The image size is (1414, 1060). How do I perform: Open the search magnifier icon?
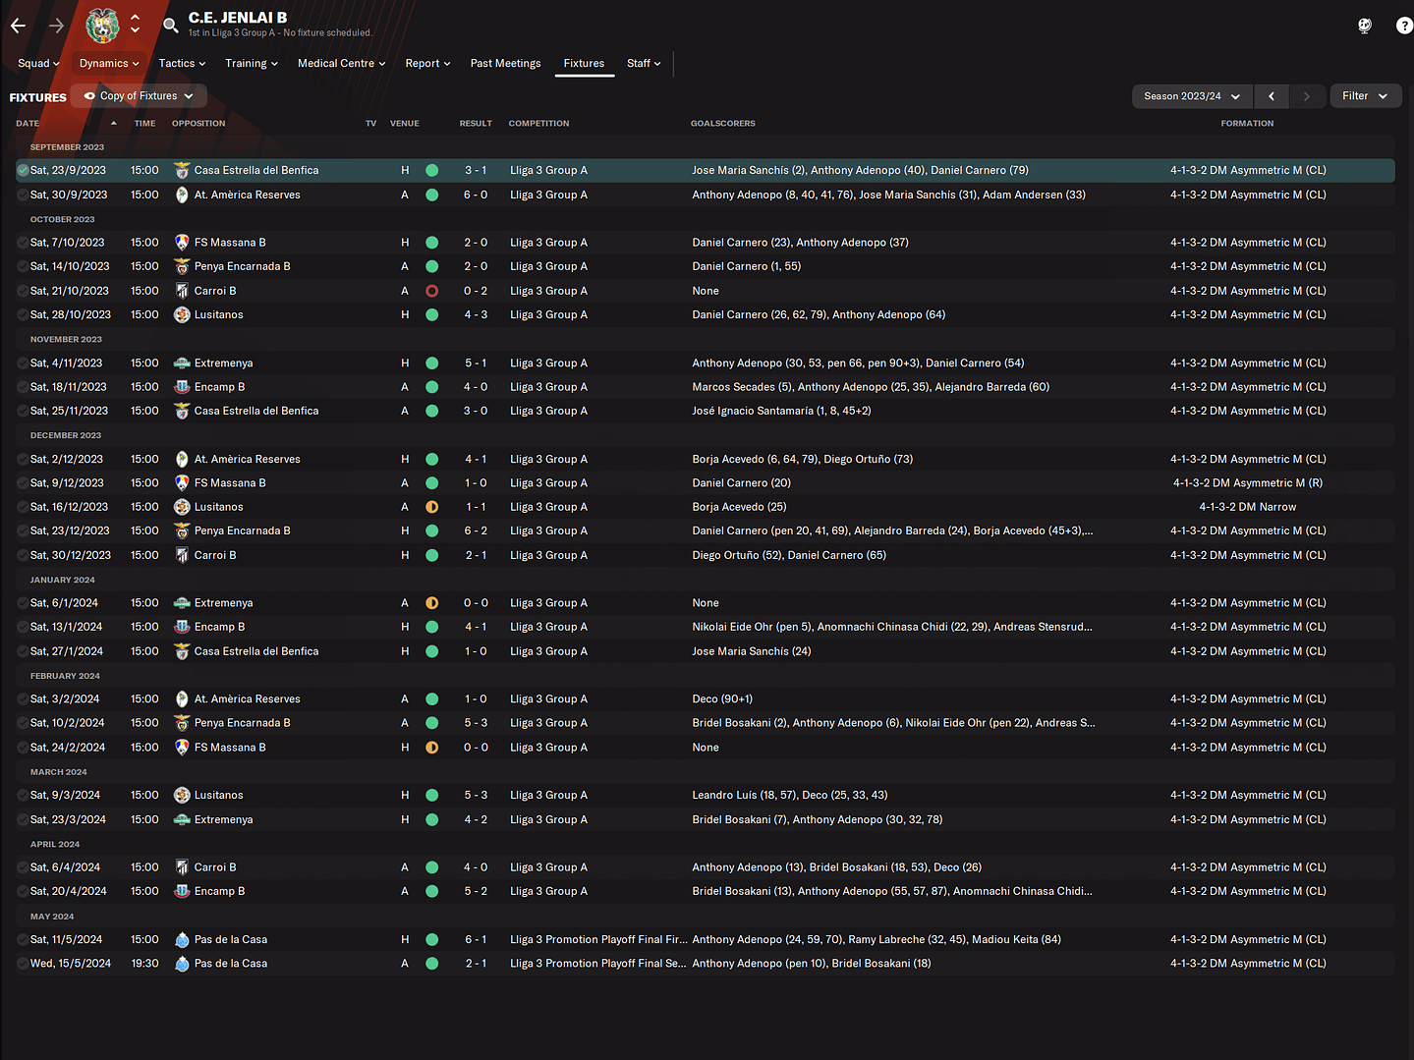point(170,26)
